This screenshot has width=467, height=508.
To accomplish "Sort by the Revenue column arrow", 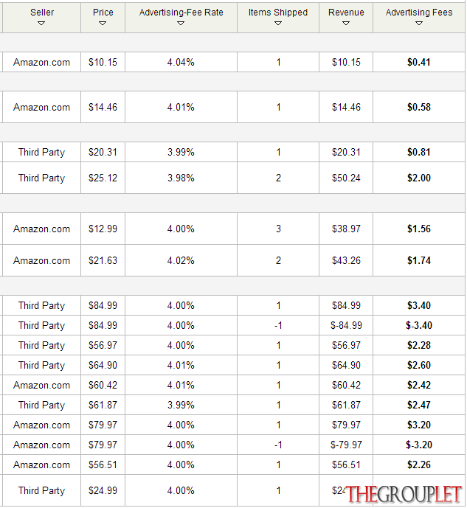I will tap(346, 24).
